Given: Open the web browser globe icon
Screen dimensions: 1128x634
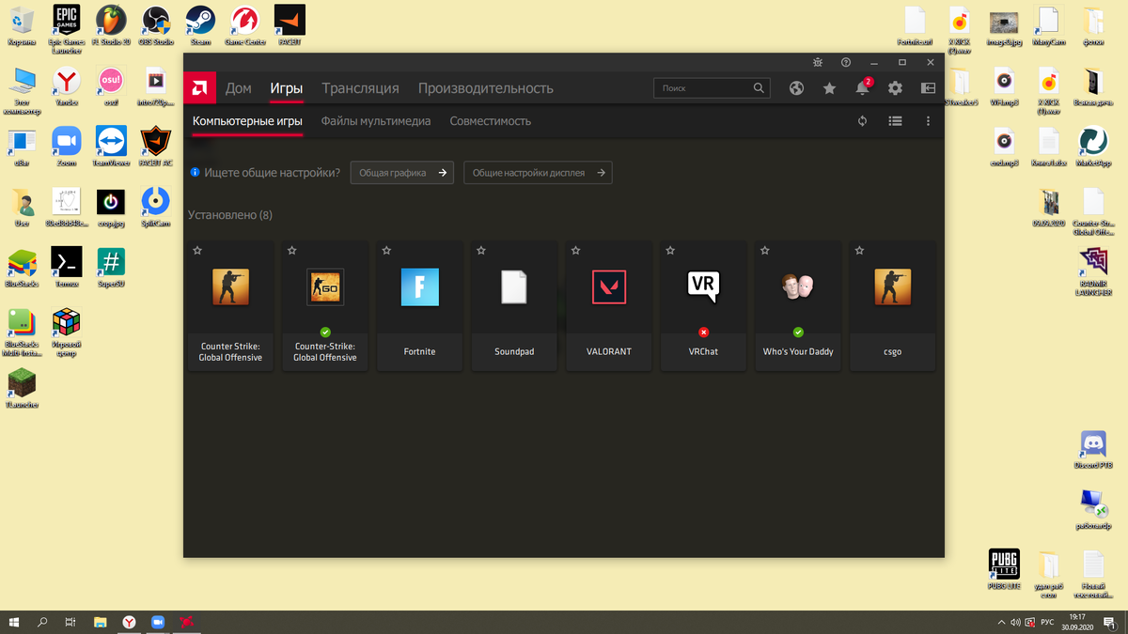Looking at the screenshot, I should pos(796,88).
